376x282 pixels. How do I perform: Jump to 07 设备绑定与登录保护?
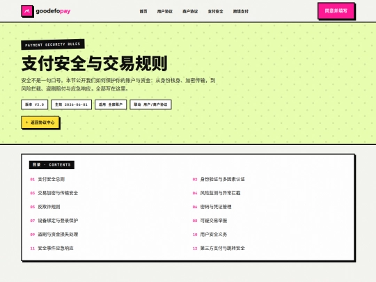(54, 221)
